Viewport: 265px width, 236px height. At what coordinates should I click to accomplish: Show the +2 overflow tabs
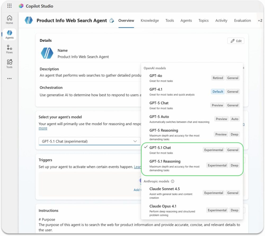(260, 21)
